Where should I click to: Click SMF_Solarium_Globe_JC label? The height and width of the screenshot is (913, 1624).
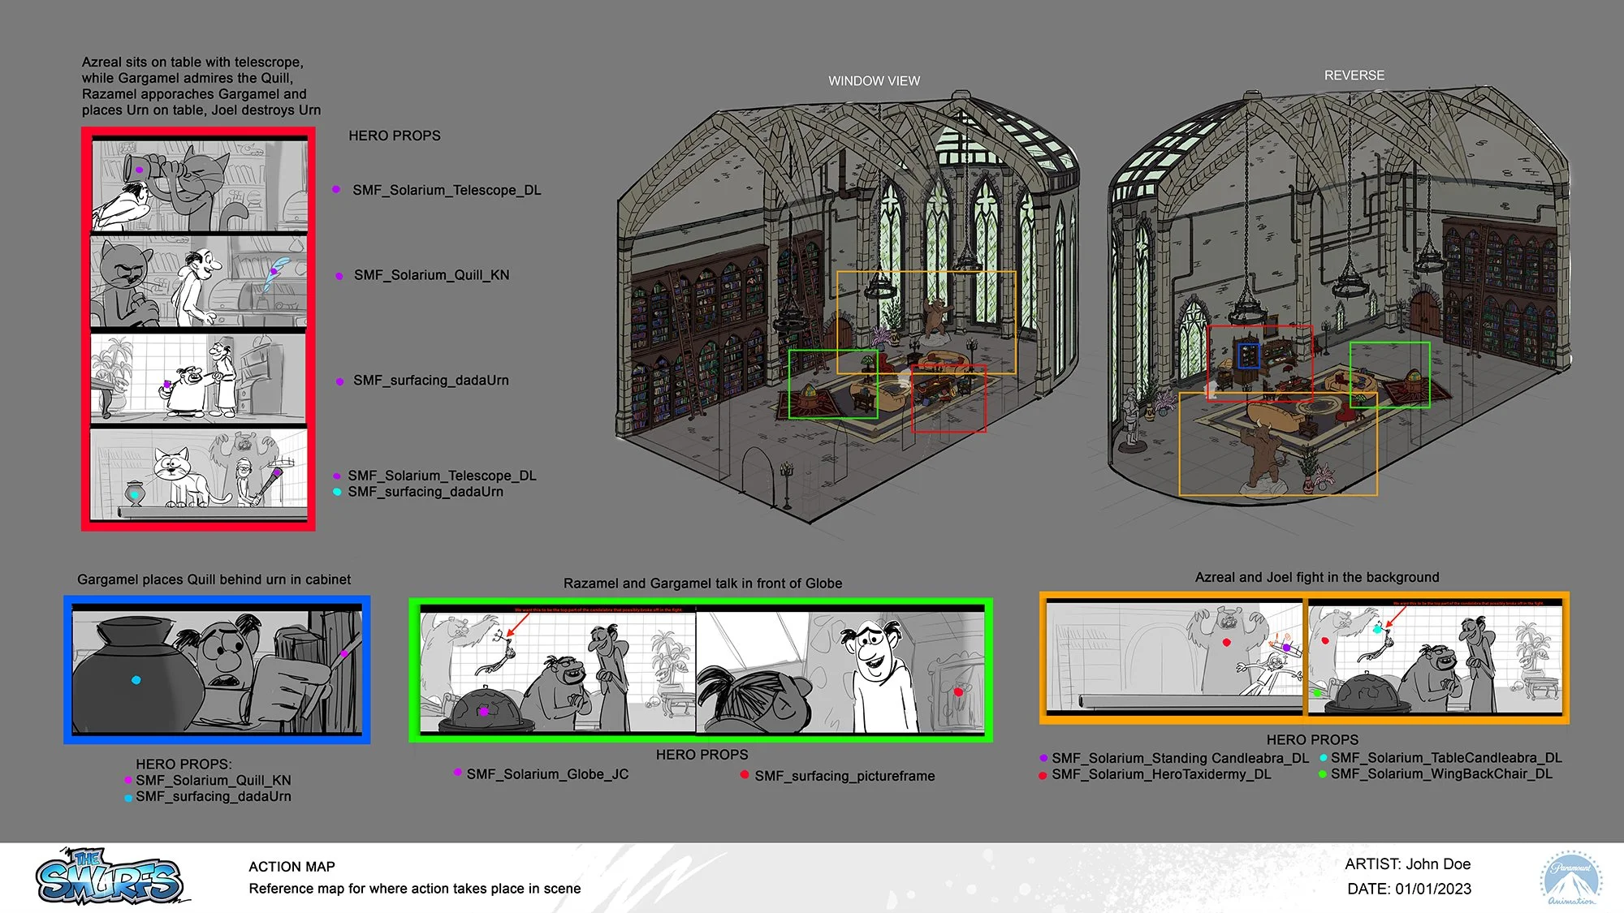pyautogui.click(x=547, y=775)
